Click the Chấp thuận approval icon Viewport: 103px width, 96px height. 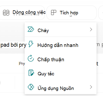(x=31, y=58)
